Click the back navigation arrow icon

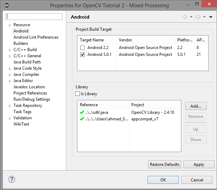(x=185, y=17)
